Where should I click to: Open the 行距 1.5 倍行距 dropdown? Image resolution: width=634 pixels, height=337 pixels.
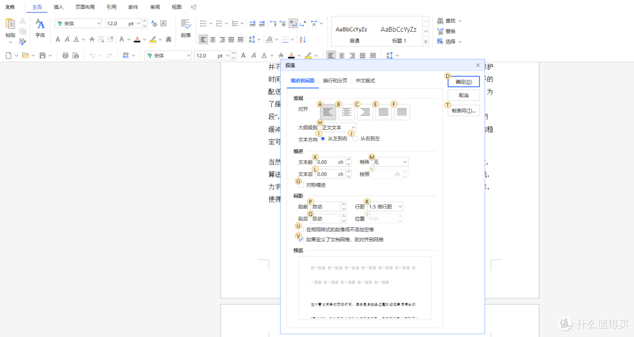click(385, 206)
